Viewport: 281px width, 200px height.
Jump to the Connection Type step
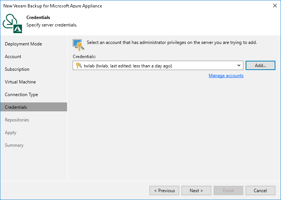click(x=22, y=95)
